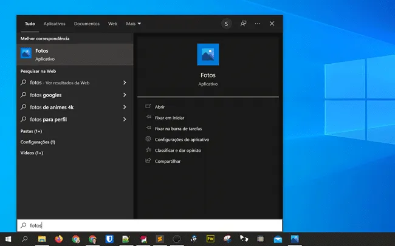395x246 pixels.
Task: Switch to the Aplicativos tab
Action: [55, 24]
